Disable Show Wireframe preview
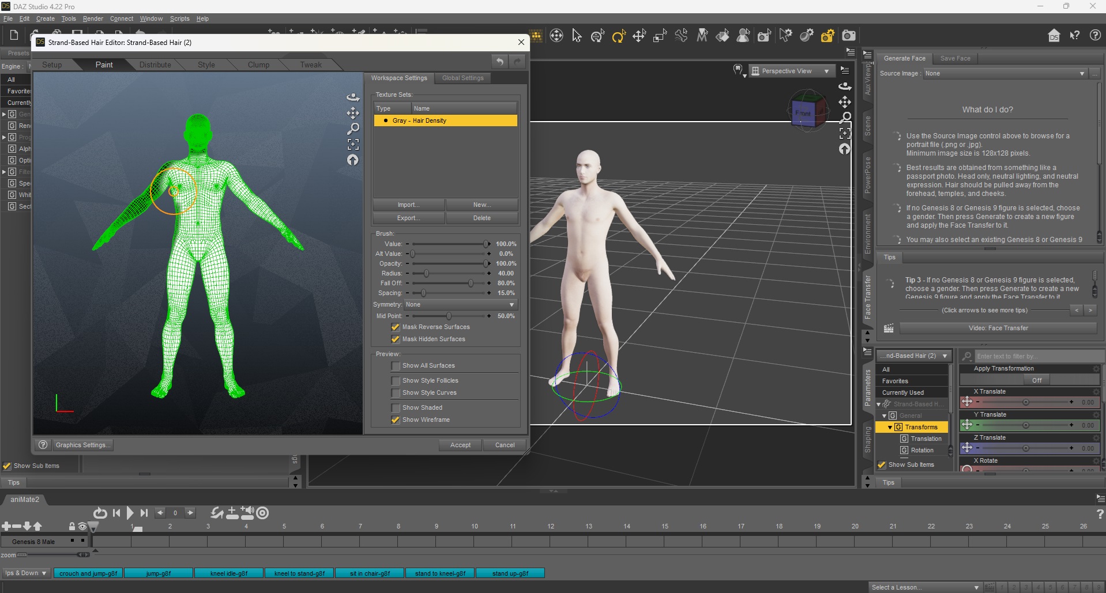The image size is (1106, 593). pos(395,420)
